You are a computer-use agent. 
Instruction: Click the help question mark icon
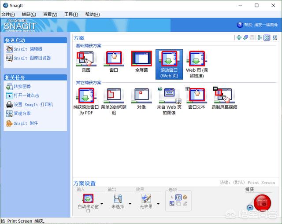(x=240, y=25)
